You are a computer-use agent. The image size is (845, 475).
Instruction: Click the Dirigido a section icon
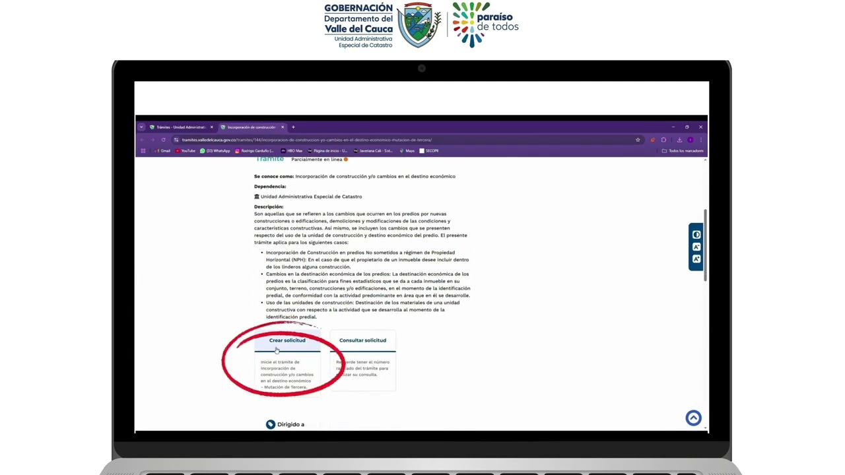tap(271, 424)
